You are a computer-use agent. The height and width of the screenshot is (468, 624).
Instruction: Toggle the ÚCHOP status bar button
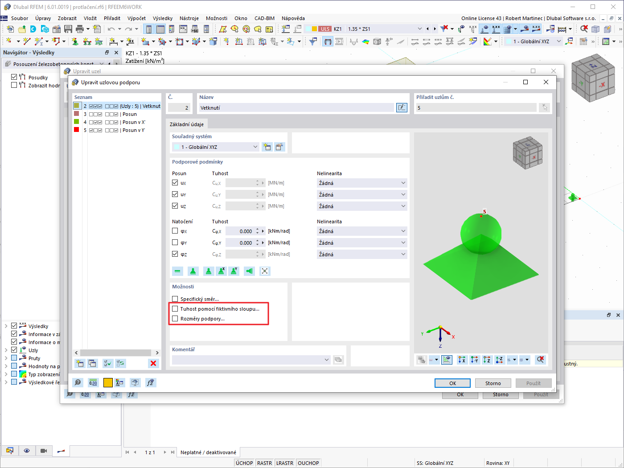point(244,463)
